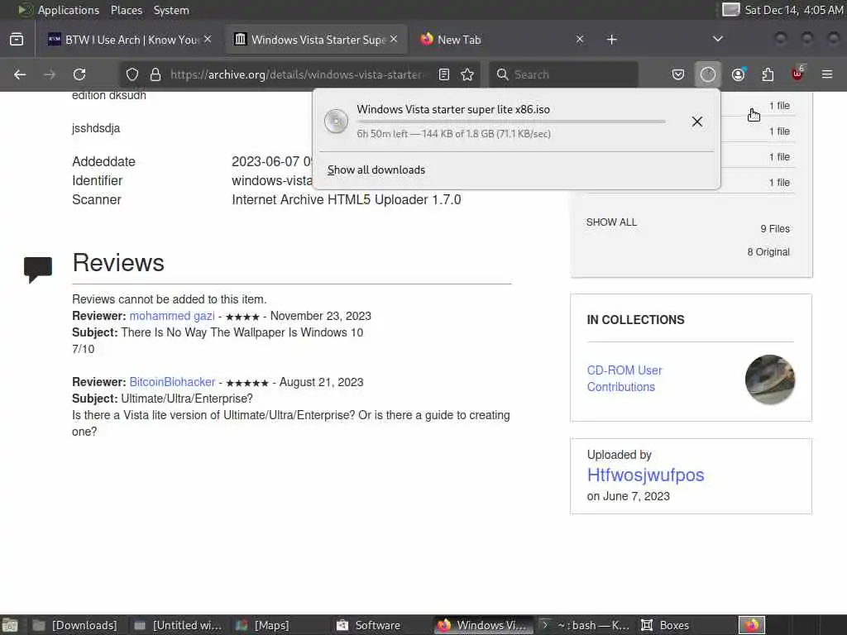Click the 8 Original text

pyautogui.click(x=768, y=252)
